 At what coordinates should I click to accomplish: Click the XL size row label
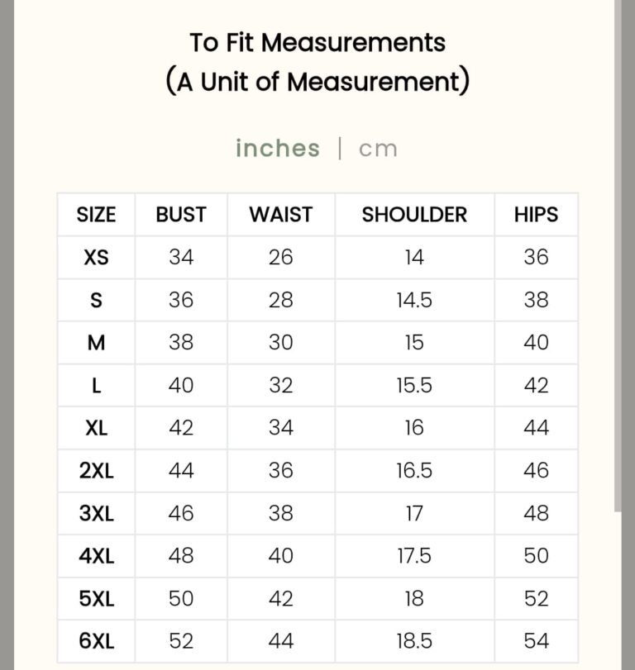pos(96,428)
